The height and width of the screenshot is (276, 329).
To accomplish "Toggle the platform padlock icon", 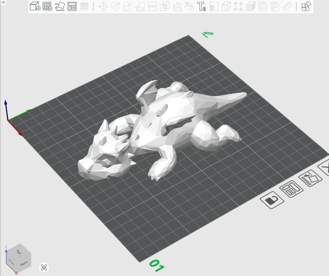I will point(272,200).
